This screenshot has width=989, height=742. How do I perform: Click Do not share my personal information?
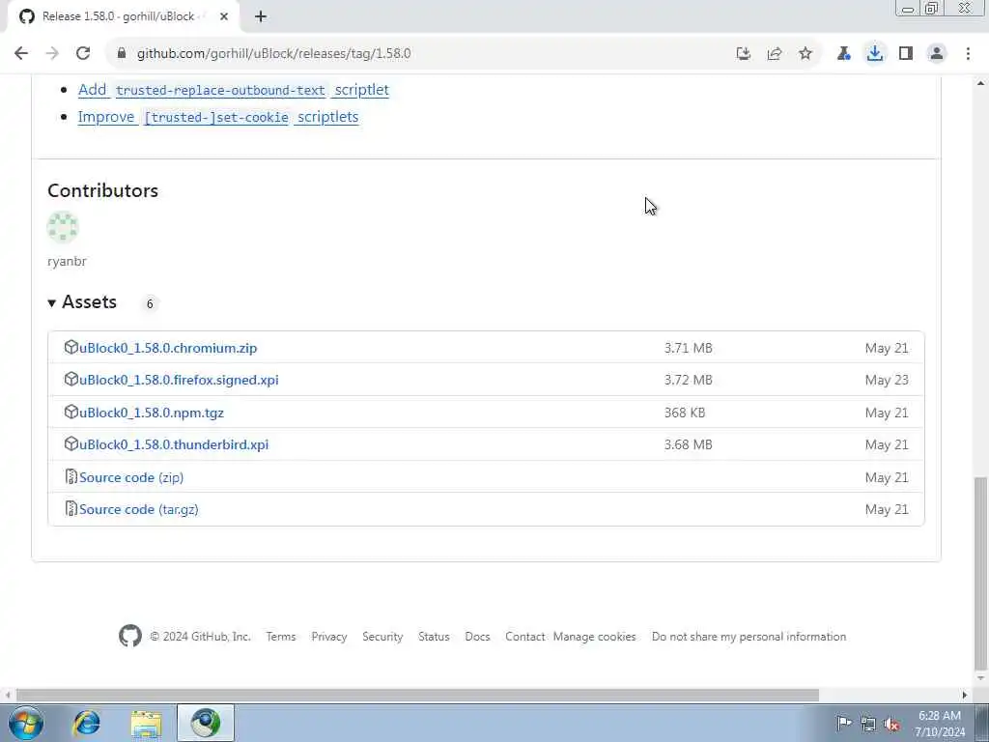(x=749, y=637)
